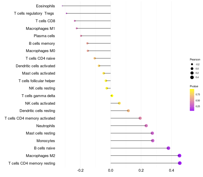Click the Pvalue color gradient bar
The image size is (203, 177).
tap(192, 100)
